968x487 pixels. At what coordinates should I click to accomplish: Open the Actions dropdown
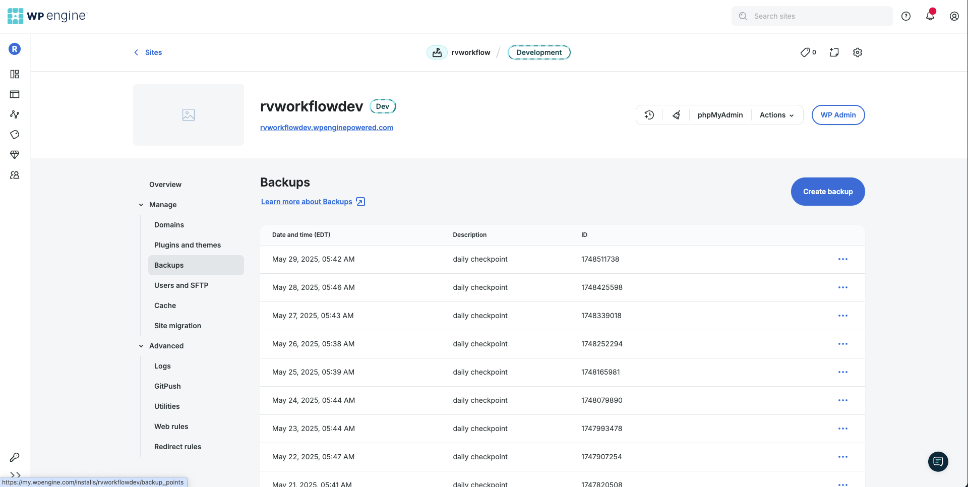tap(777, 115)
